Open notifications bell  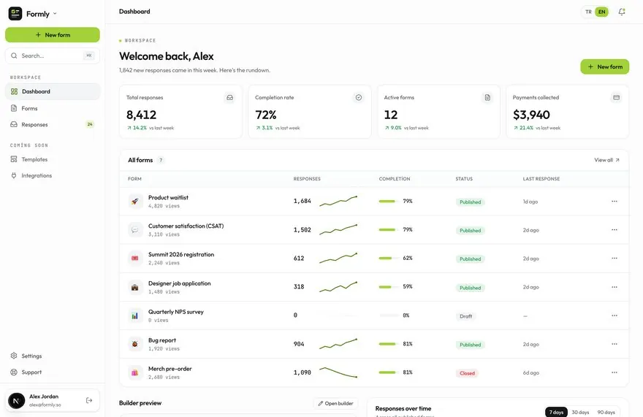pos(622,12)
